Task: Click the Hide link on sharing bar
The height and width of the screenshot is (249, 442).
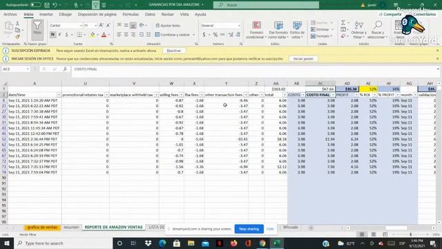Action: 270,229
